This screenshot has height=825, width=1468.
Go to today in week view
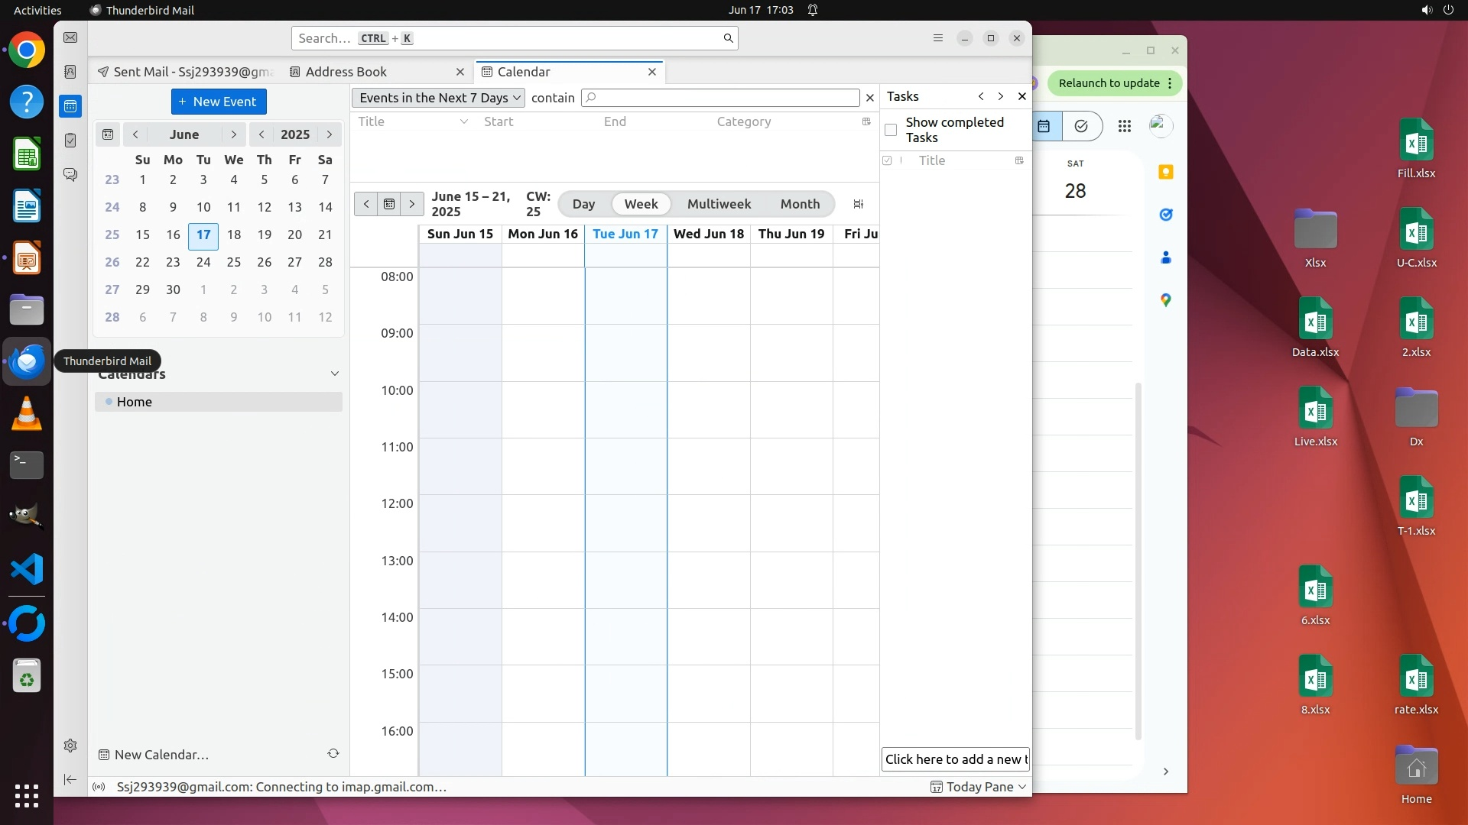(x=389, y=204)
